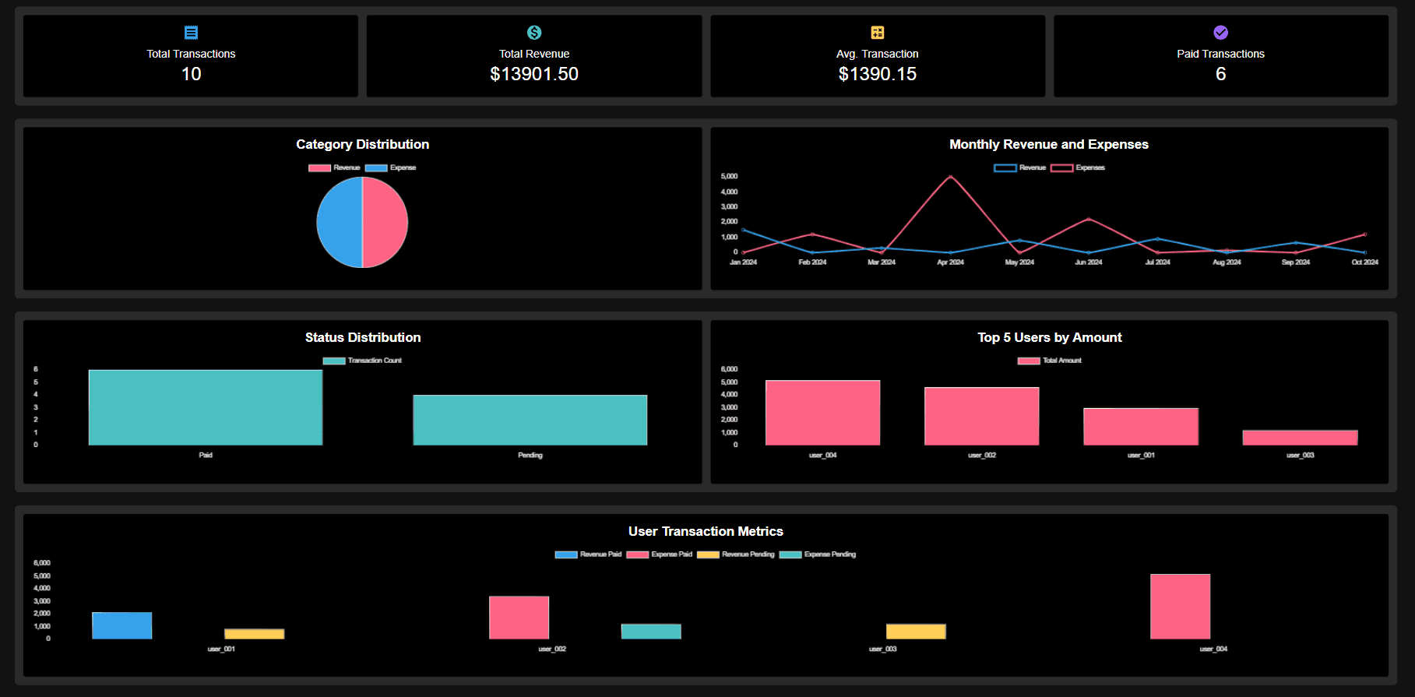Toggle Revenue series in Monthly chart legend
The height and width of the screenshot is (697, 1415).
[1020, 168]
